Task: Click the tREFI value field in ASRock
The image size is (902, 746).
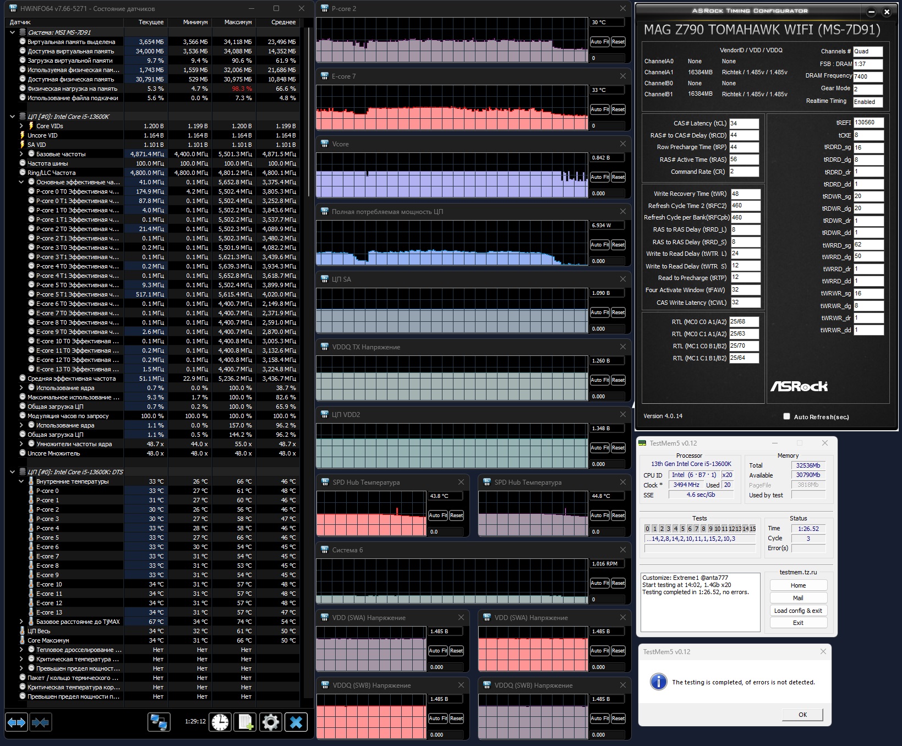Action: click(x=868, y=122)
